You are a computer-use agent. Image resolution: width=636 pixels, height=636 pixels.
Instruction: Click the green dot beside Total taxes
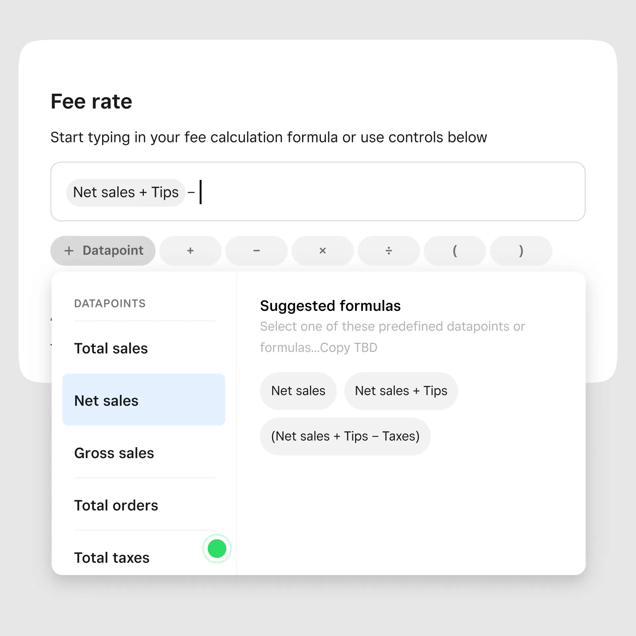coord(217,549)
